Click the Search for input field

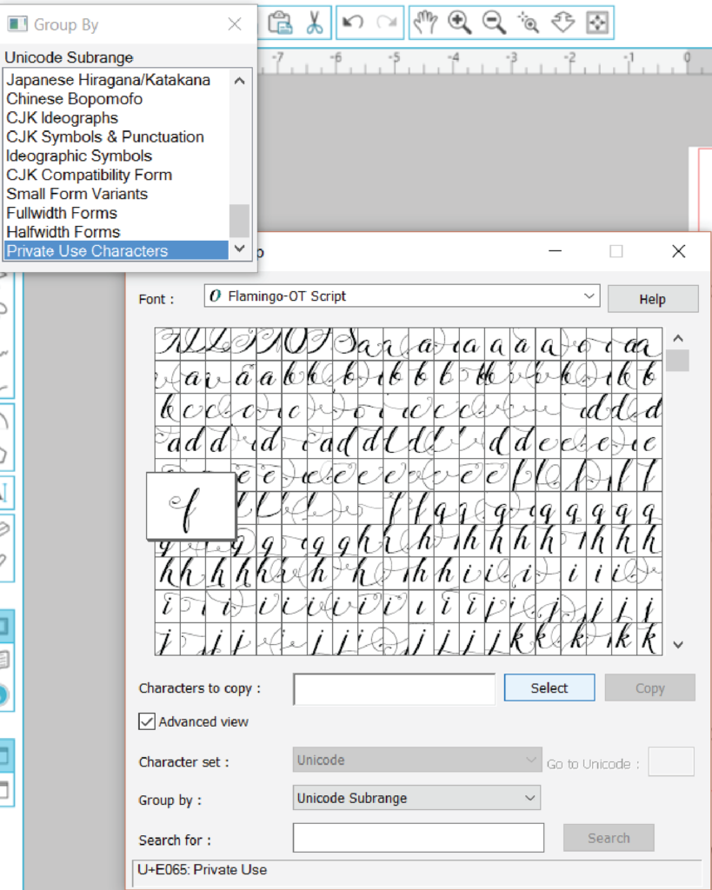418,838
